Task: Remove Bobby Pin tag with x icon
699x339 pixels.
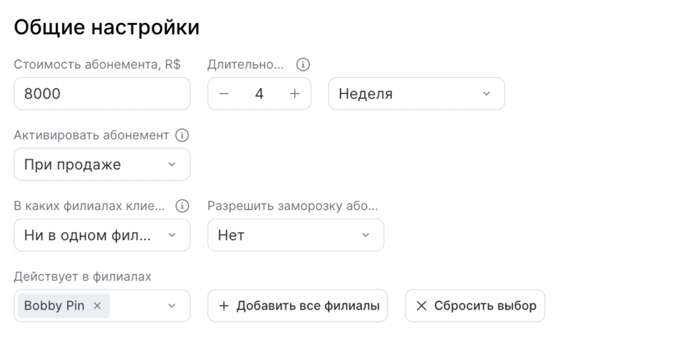Action: 97,306
